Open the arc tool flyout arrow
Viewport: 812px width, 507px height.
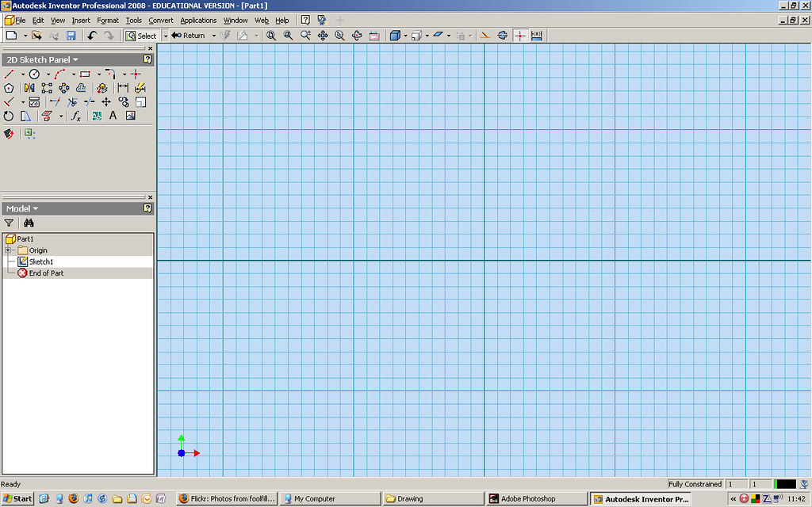(x=74, y=74)
